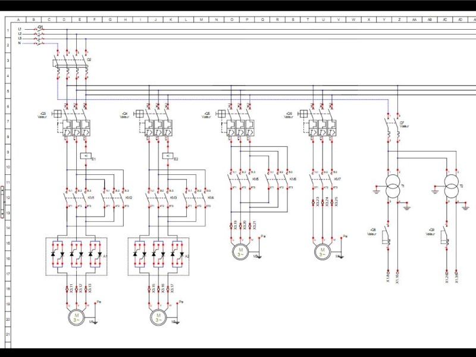Select the A1 thyristor module
Screen dimensions: 476x357
coord(76,256)
